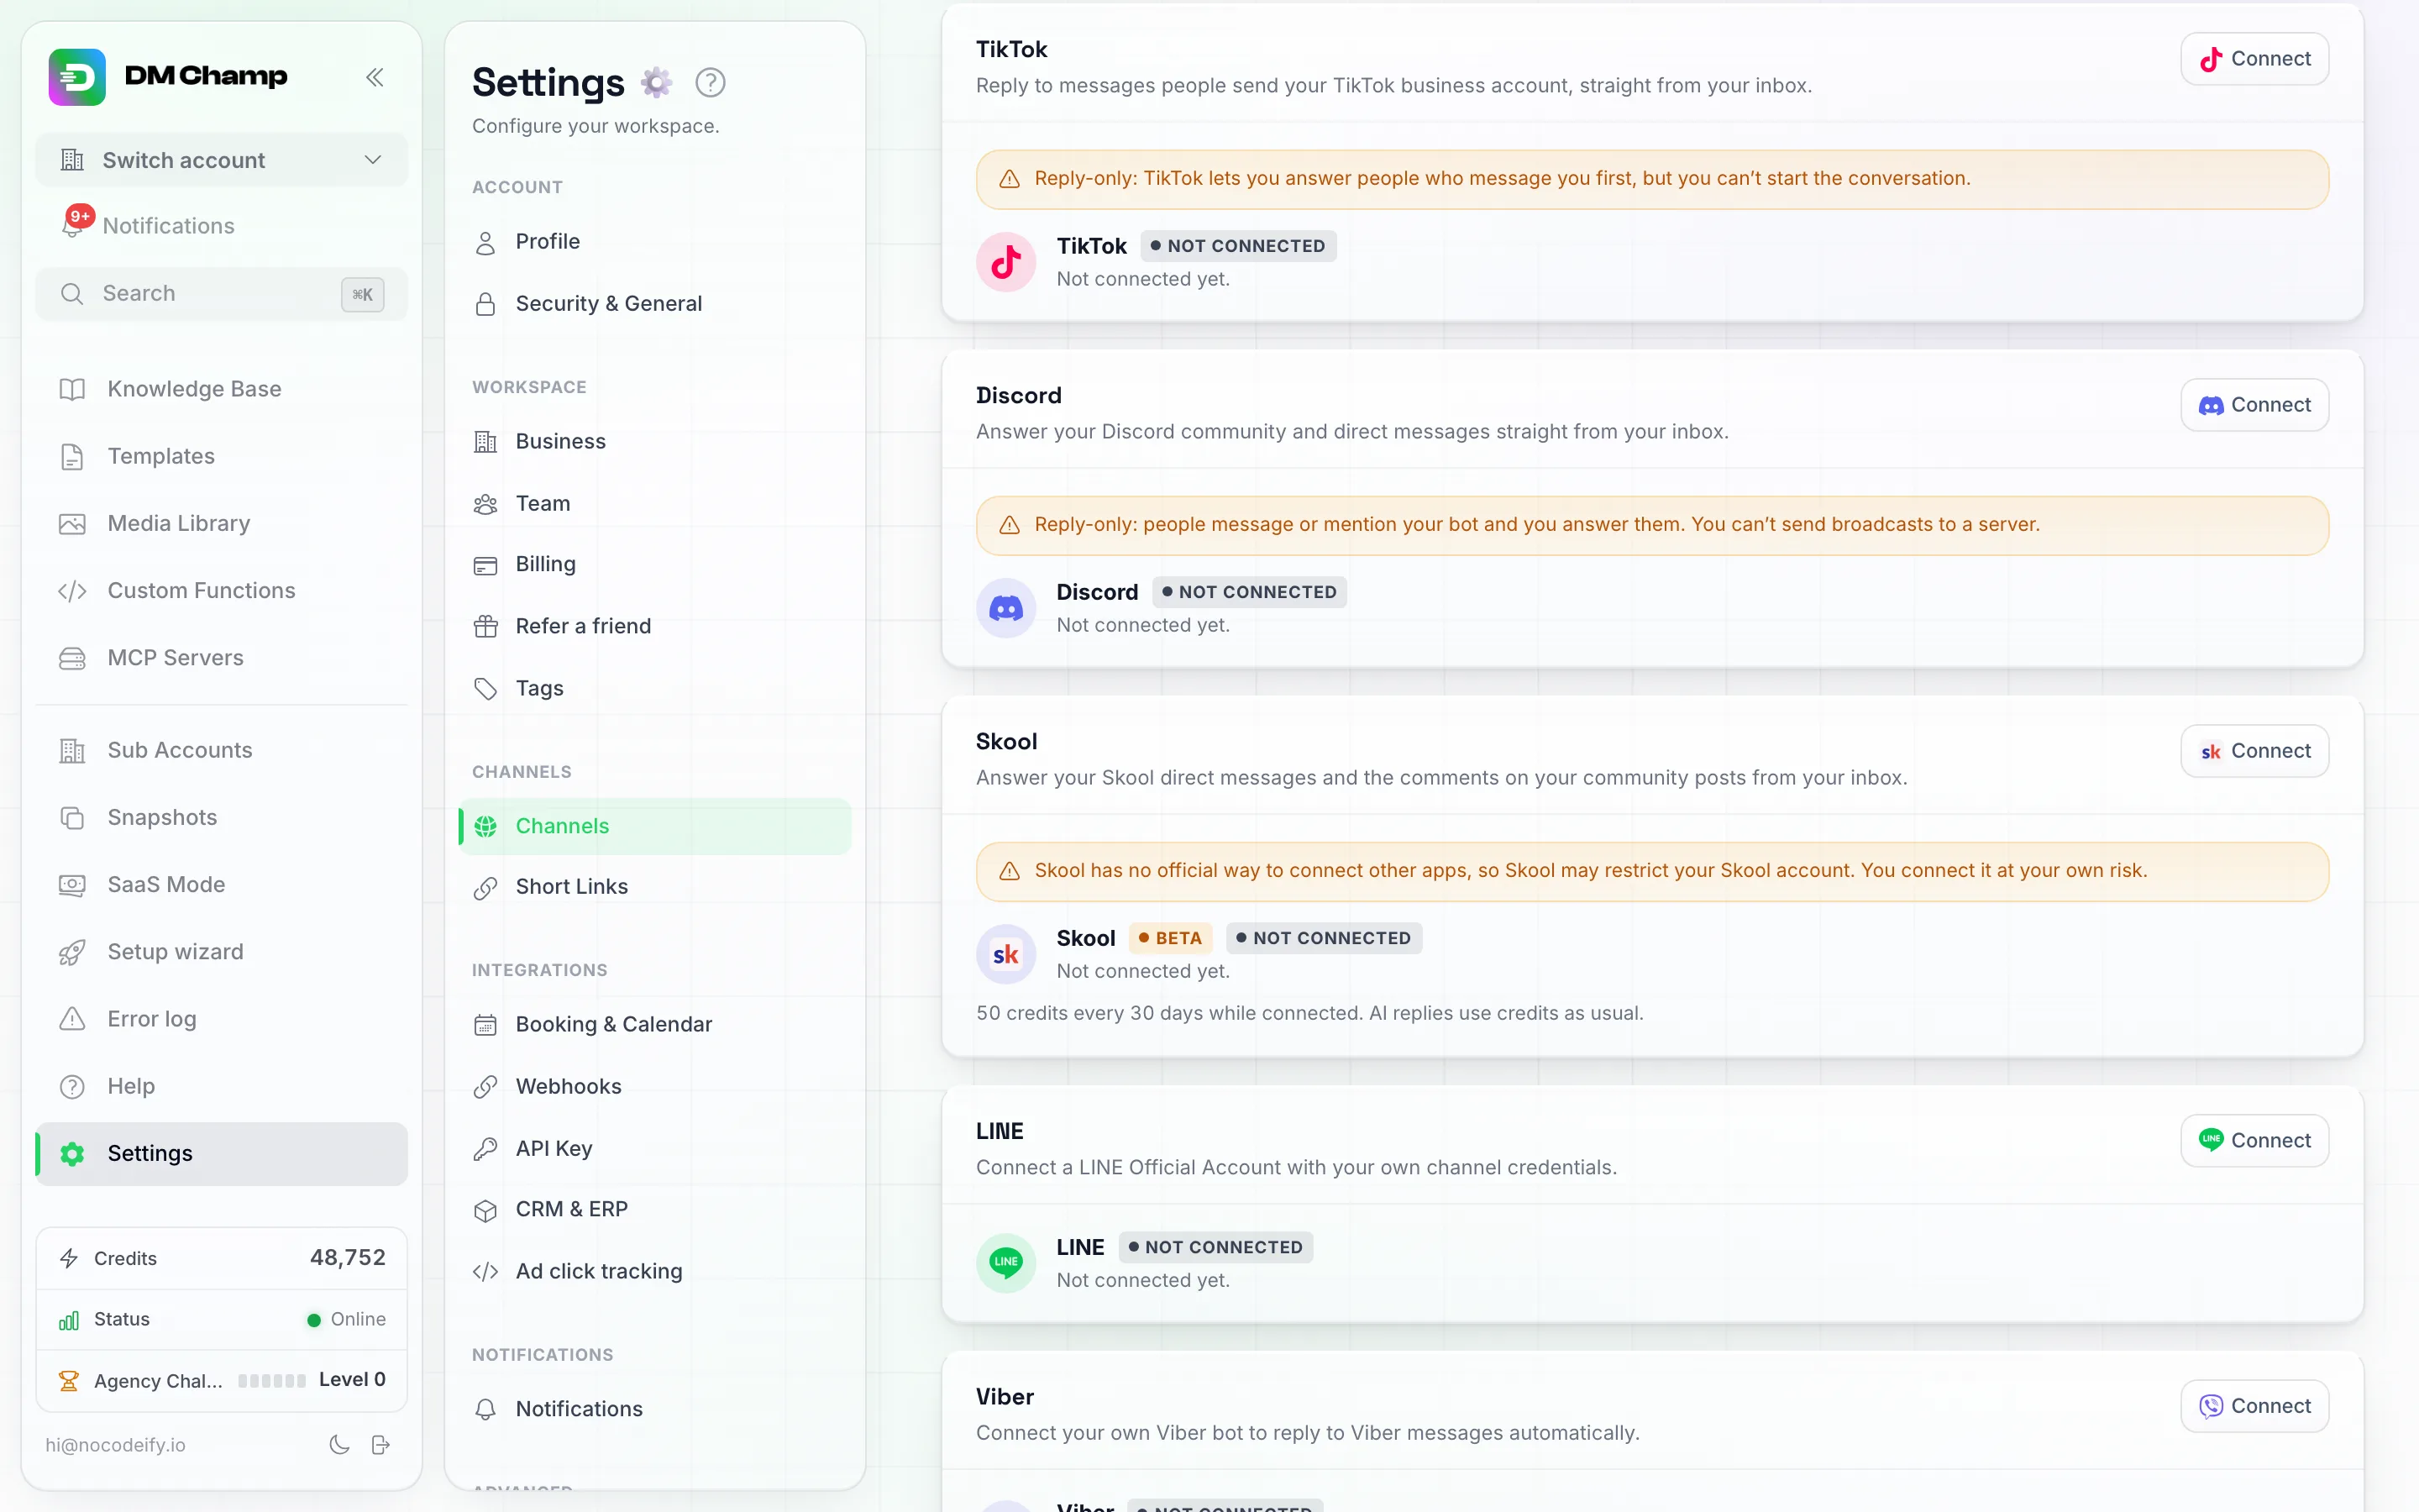
Task: Open the Switch account dropdown
Action: coord(222,160)
